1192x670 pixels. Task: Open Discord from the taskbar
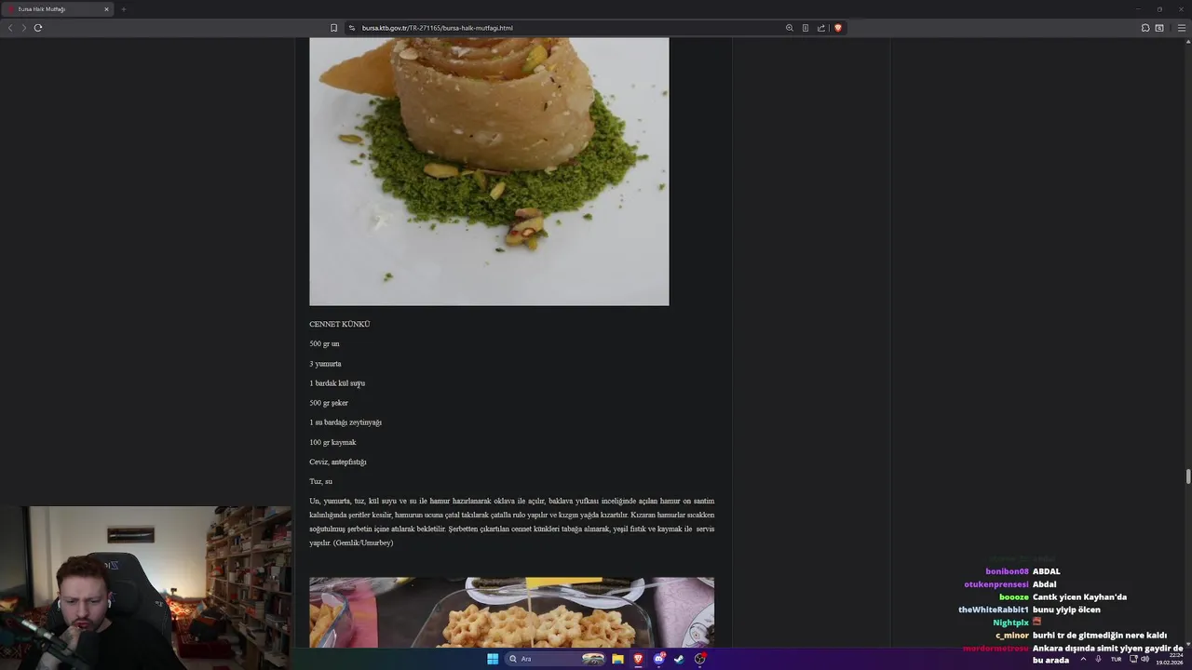coord(659,659)
